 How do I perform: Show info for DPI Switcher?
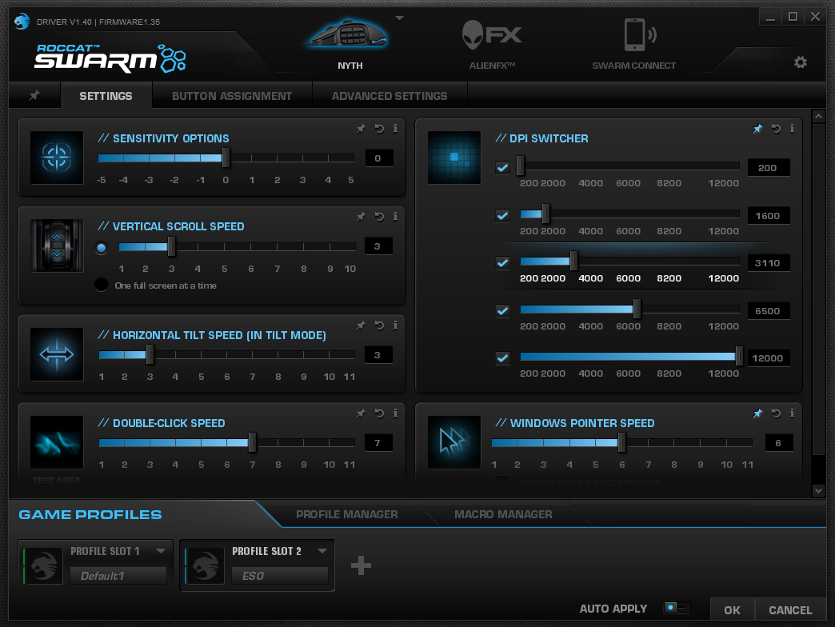pos(792,128)
